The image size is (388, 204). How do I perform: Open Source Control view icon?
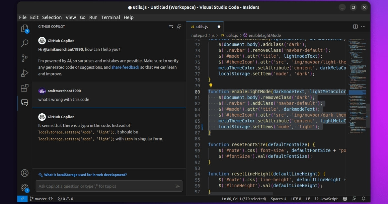click(x=25, y=58)
